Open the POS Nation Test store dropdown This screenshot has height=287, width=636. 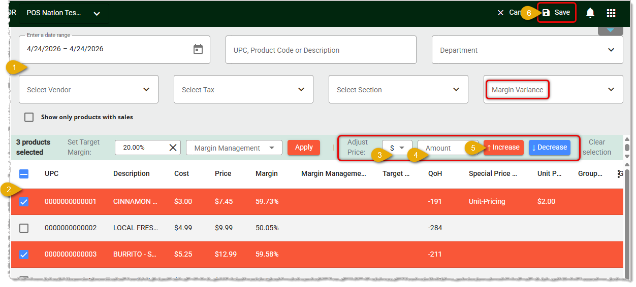[63, 13]
